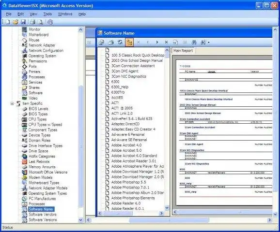Click the New document toolbar icon
Screen dimensions: 280x232
click(8, 22)
